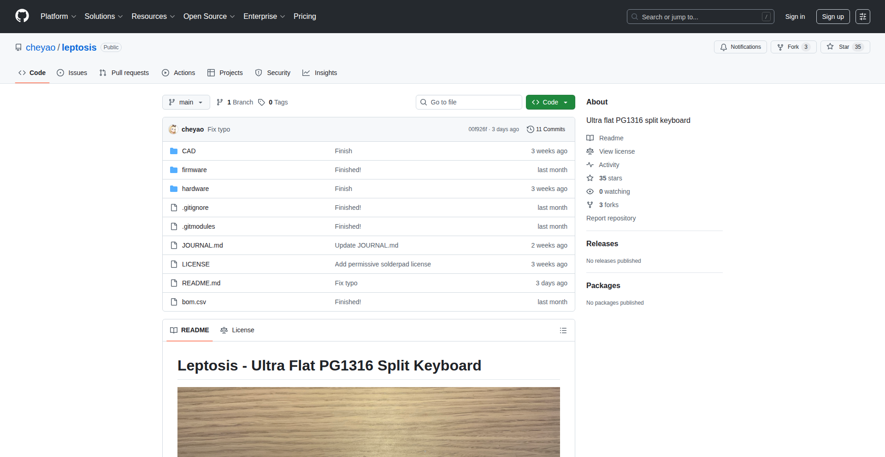Expand the Open Source menu

pyautogui.click(x=209, y=16)
